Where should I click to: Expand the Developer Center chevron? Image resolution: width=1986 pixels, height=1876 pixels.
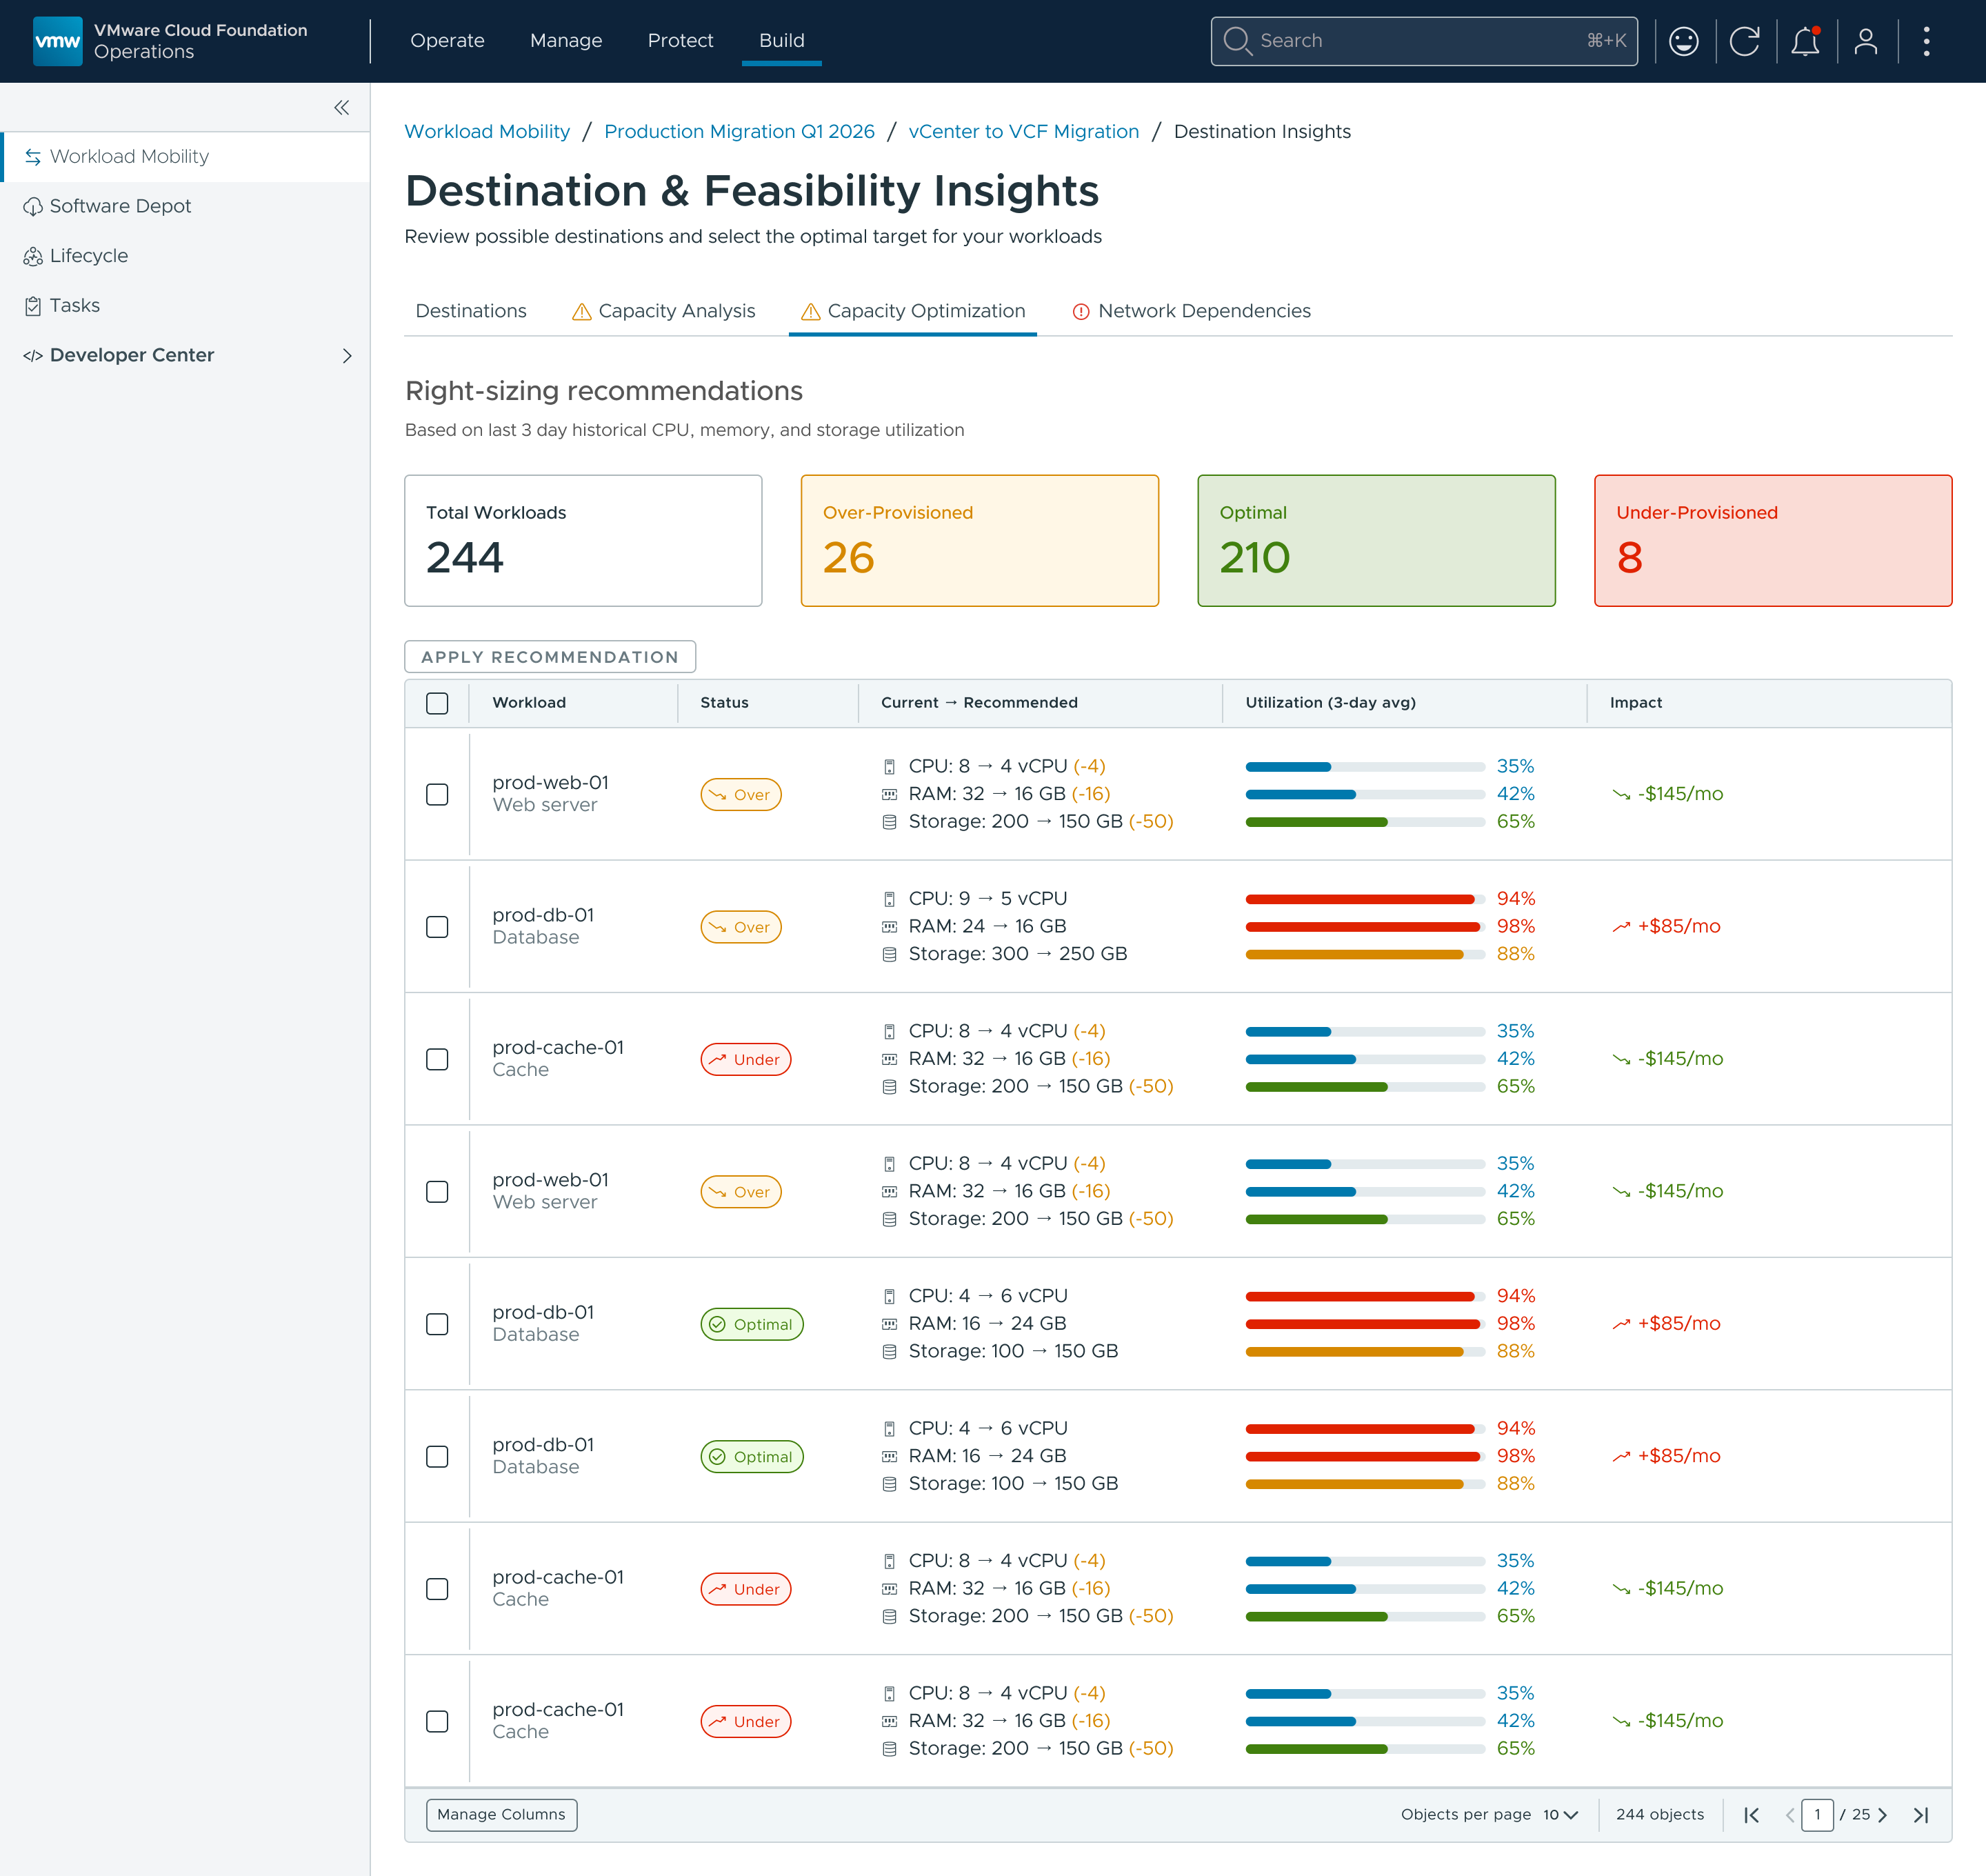coord(347,356)
